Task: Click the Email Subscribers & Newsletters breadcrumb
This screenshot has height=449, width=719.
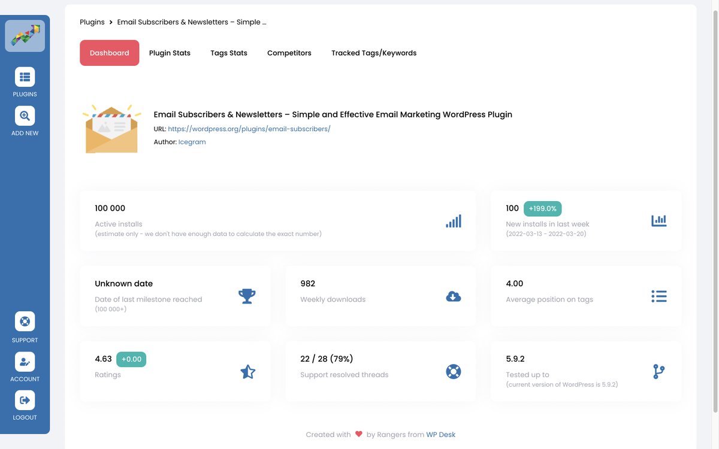Action: 192,22
